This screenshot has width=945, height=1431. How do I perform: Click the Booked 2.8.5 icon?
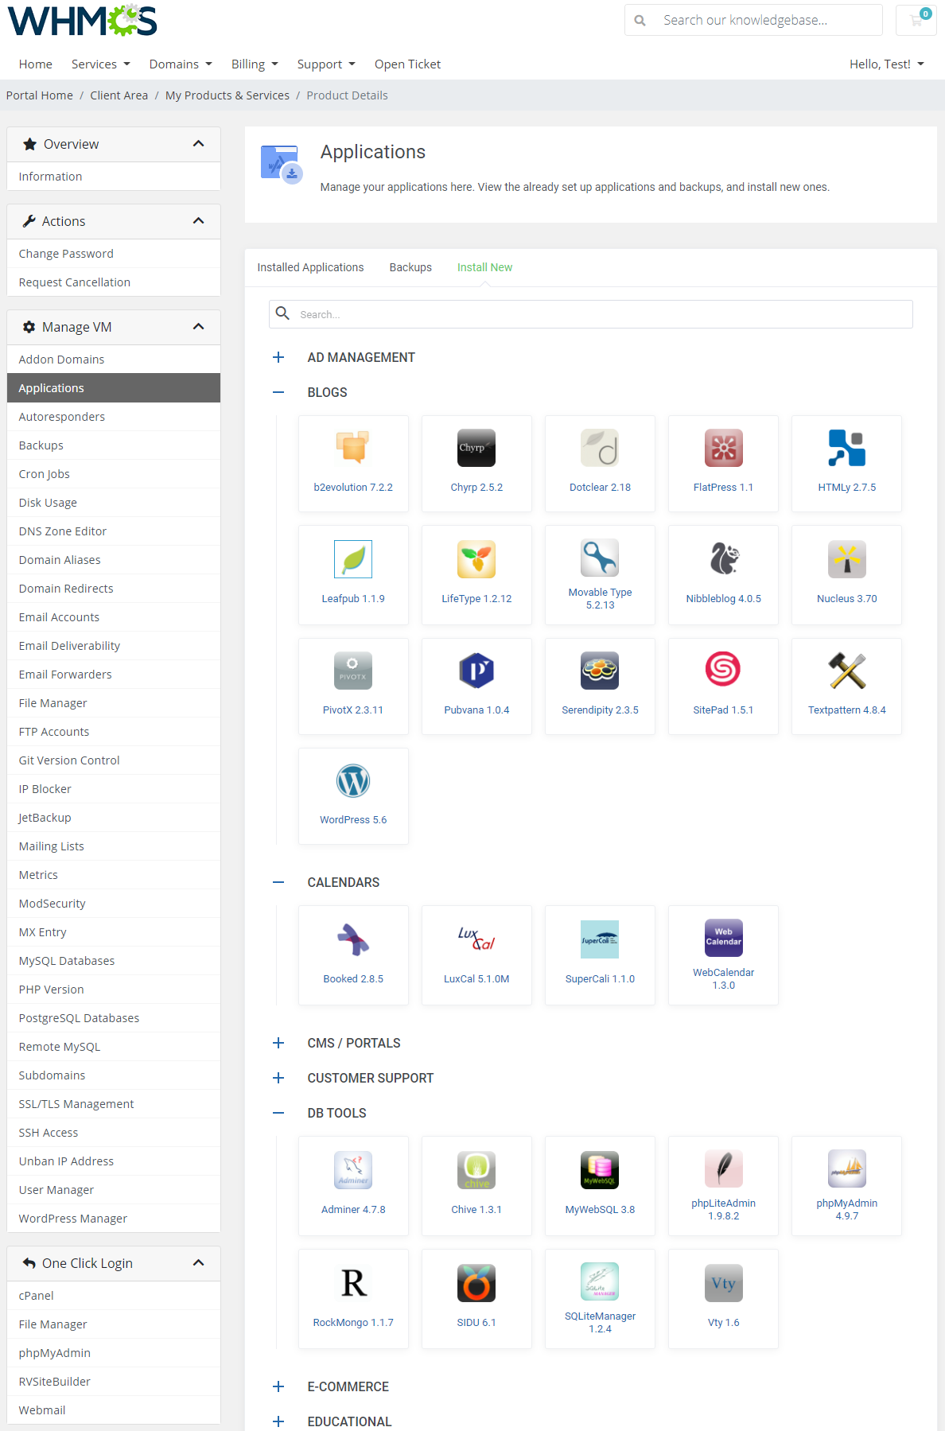[x=353, y=939]
